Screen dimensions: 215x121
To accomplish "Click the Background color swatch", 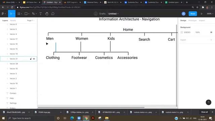I will 182,32.
